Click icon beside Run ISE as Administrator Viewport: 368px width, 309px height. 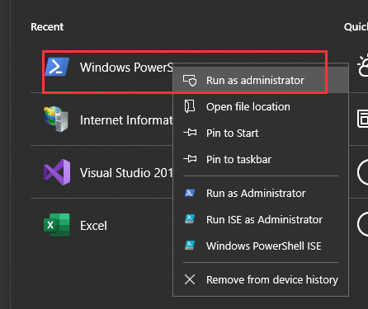tap(190, 219)
